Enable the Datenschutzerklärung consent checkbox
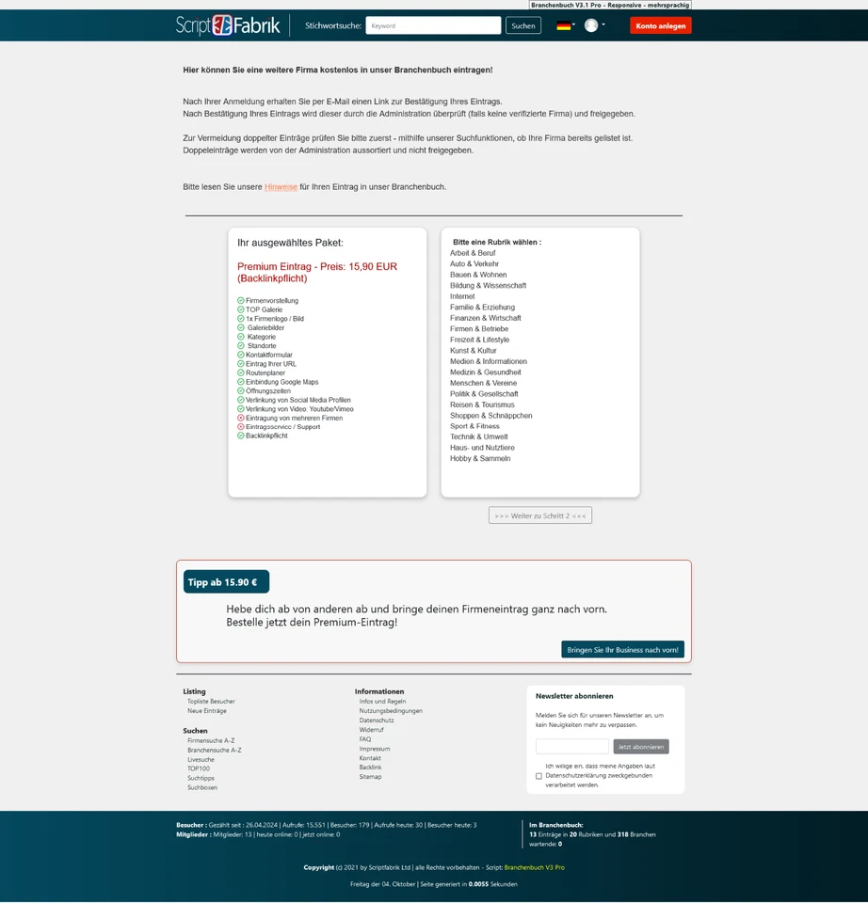This screenshot has height=903, width=868. [x=539, y=775]
